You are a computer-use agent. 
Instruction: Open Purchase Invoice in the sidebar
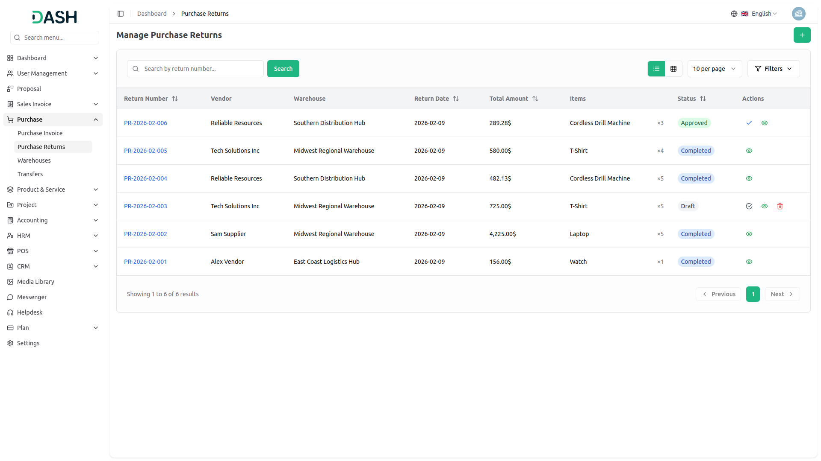[x=40, y=133]
